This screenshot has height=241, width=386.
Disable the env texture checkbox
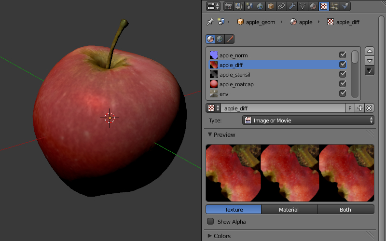343,93
